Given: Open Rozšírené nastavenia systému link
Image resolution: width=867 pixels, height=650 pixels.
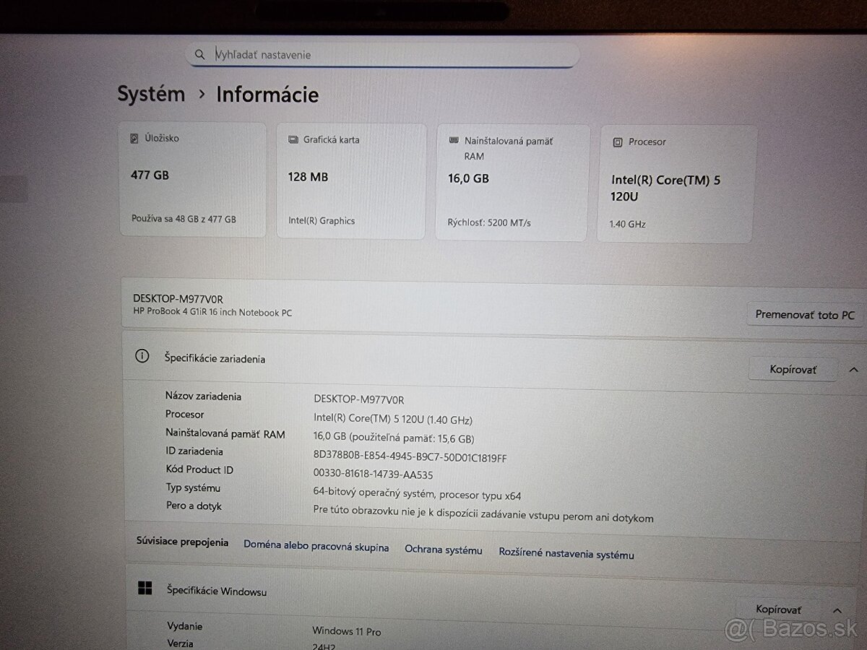Looking at the screenshot, I should click(566, 552).
